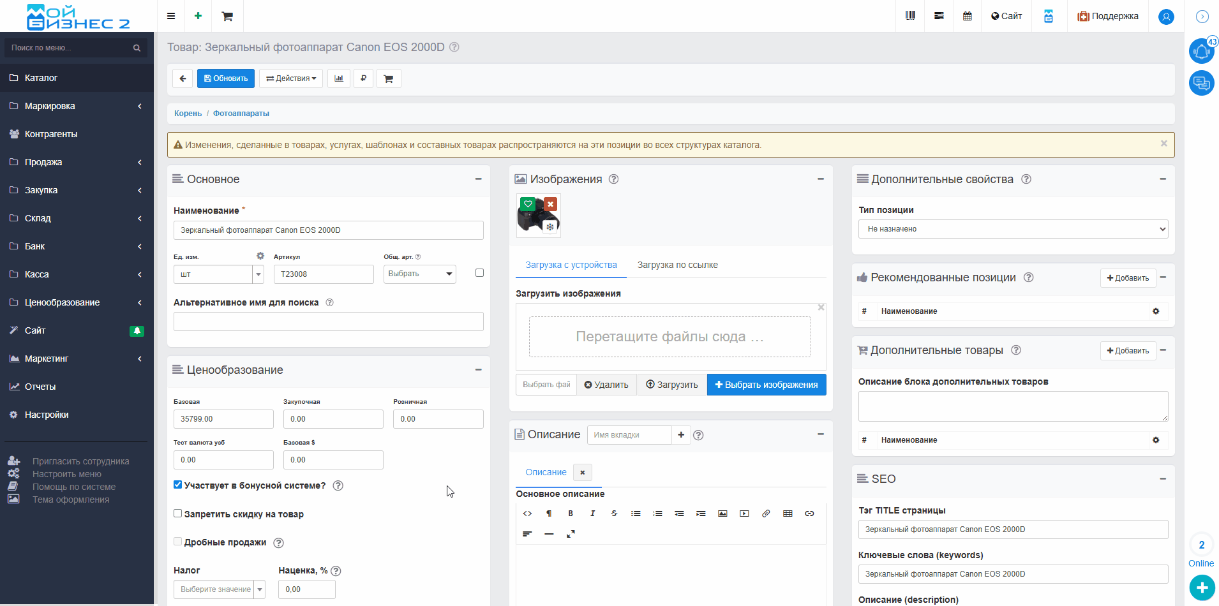Click Добавить in Рекомендованные позиции
Screen dimensions: 1219x606
(1128, 278)
